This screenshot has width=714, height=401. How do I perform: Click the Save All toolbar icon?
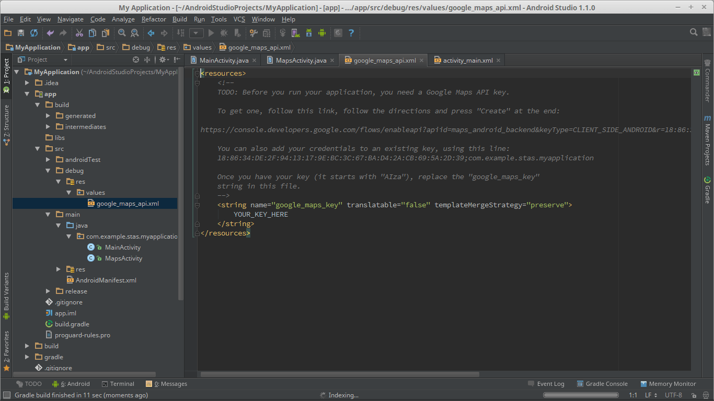click(21, 33)
